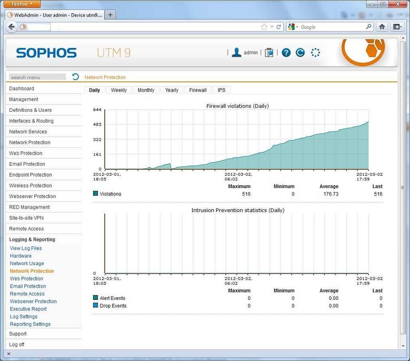The height and width of the screenshot is (361, 410).
Task: Focus the search menu input field
Action: 38,77
